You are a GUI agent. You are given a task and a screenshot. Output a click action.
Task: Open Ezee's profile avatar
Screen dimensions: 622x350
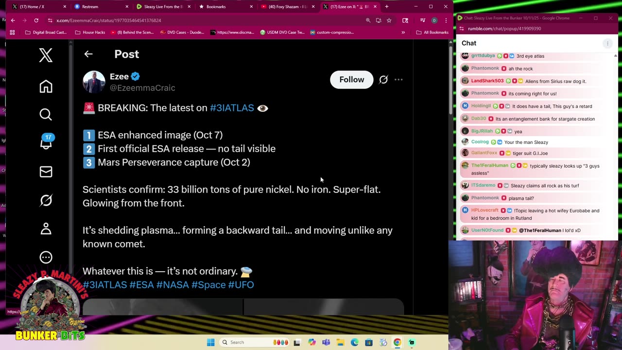coord(94,82)
